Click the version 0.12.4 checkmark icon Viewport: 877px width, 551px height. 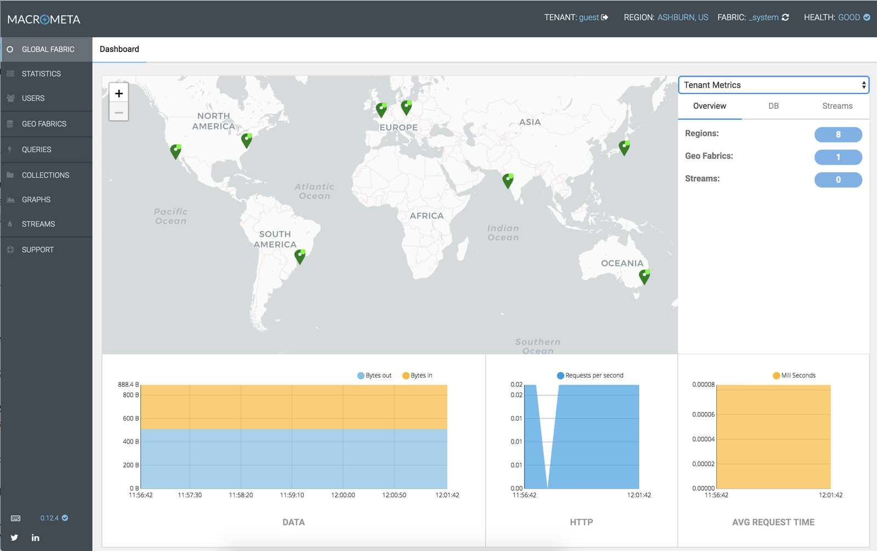tap(65, 518)
